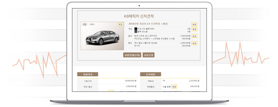The height and width of the screenshot is (107, 278).
Task: Click the 변경 button in the 옵션 row
Action: (x=194, y=36)
